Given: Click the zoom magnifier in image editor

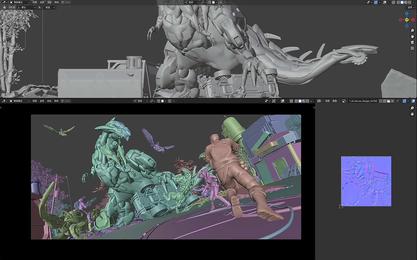Looking at the screenshot, I should pos(412,108).
